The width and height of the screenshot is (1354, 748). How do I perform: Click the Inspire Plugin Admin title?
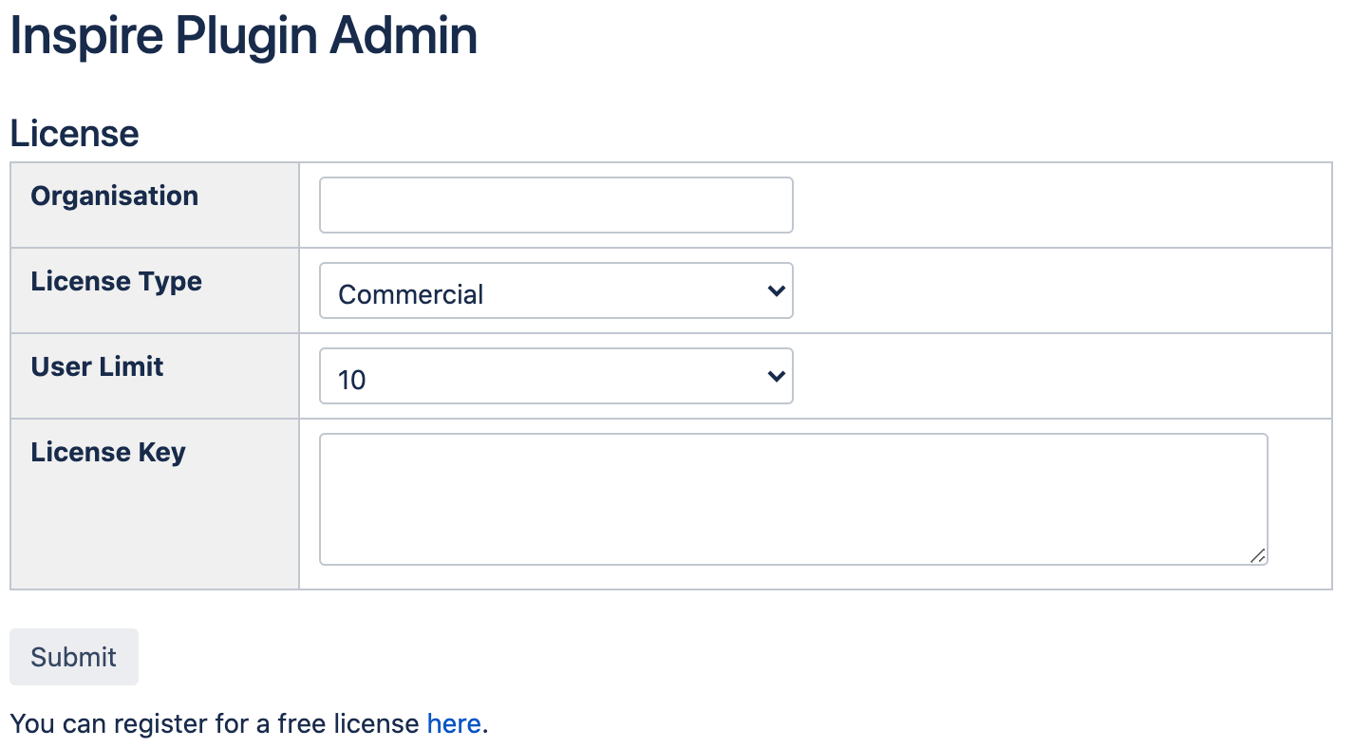point(243,36)
